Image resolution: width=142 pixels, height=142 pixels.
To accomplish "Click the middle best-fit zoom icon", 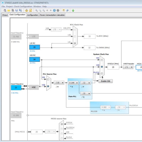I will (40, 11).
